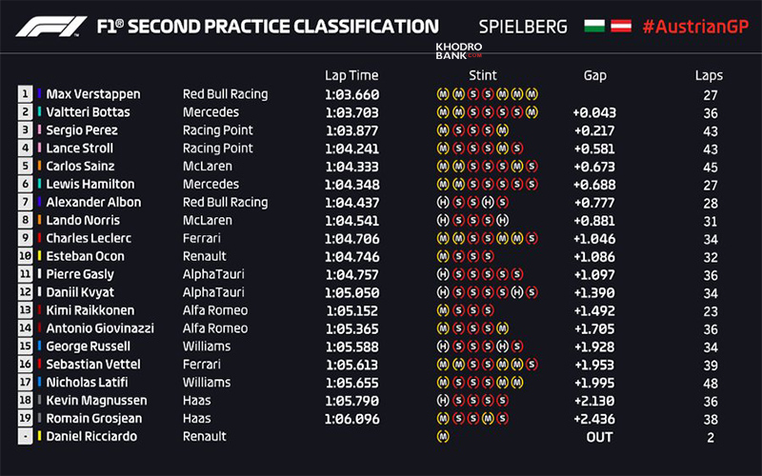This screenshot has height=476, width=762.
Task: Click the driver name Lewis Hamilton
Action: point(90,184)
